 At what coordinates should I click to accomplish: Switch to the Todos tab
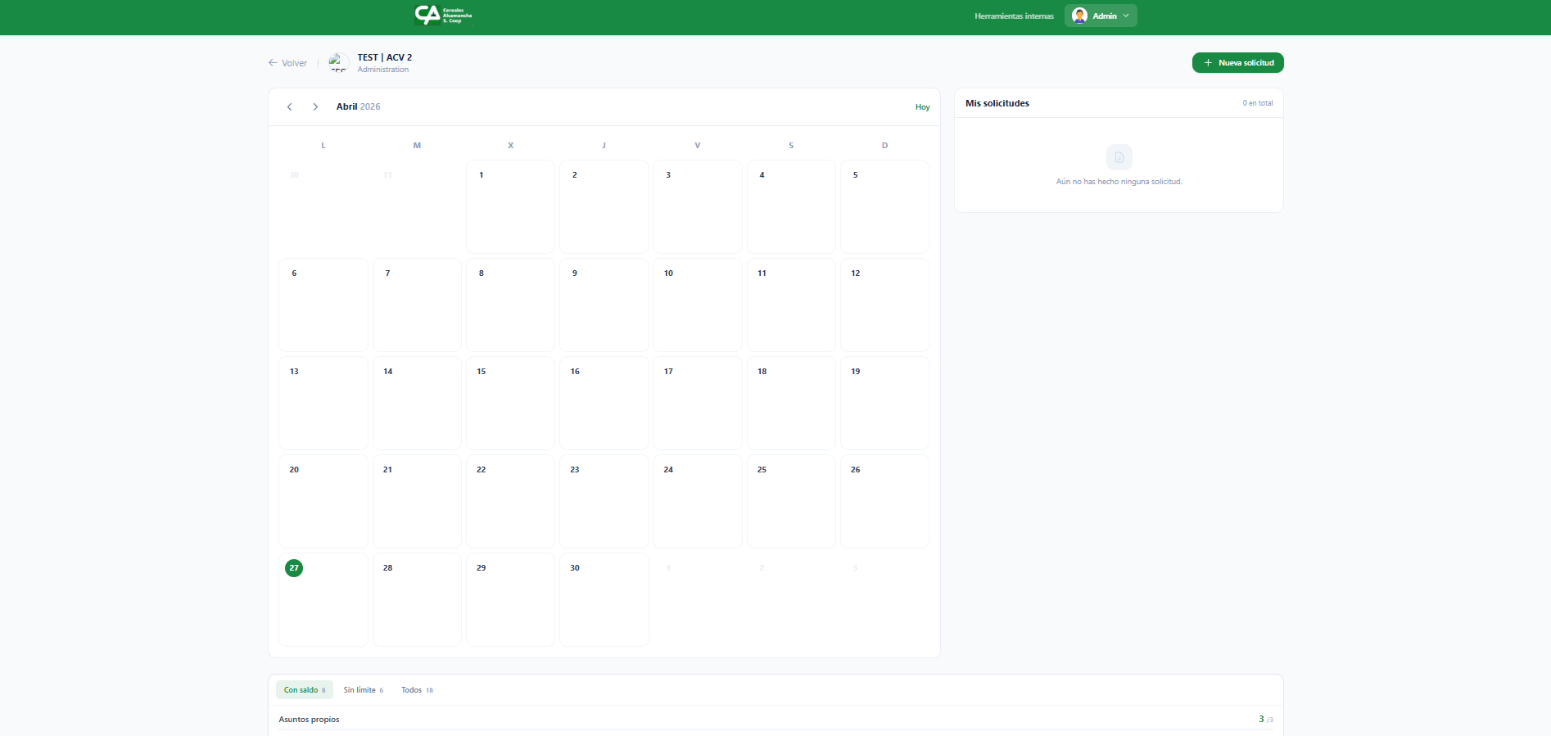417,690
